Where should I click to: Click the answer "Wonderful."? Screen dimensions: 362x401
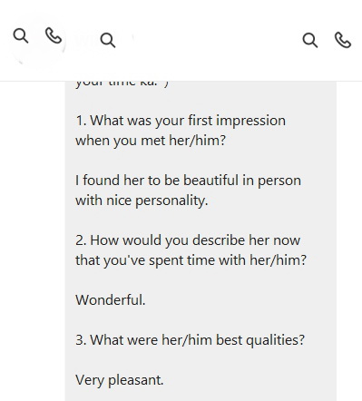coord(111,300)
